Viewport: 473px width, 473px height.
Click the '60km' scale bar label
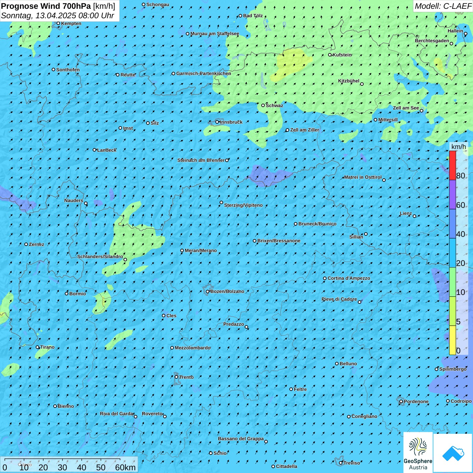click(x=125, y=467)
